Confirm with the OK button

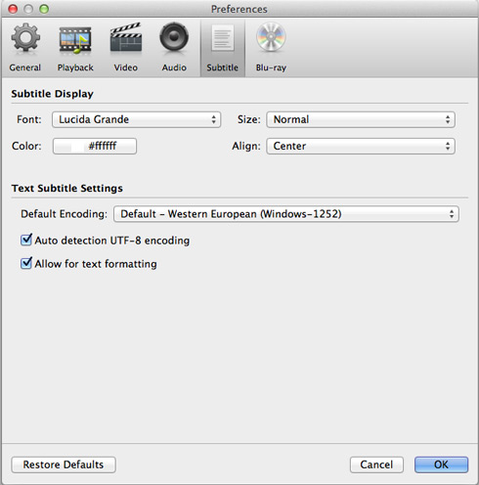(x=441, y=464)
